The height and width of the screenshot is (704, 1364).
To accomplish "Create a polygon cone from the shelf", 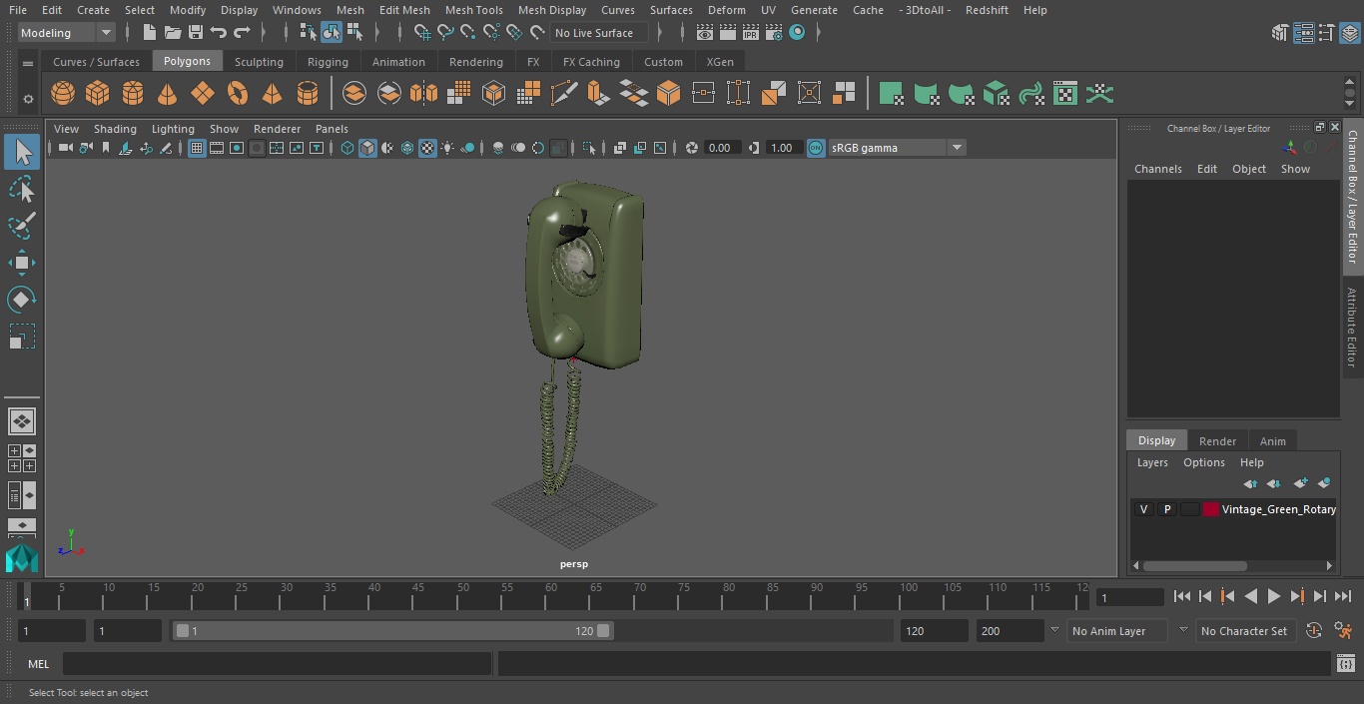I will [168, 94].
